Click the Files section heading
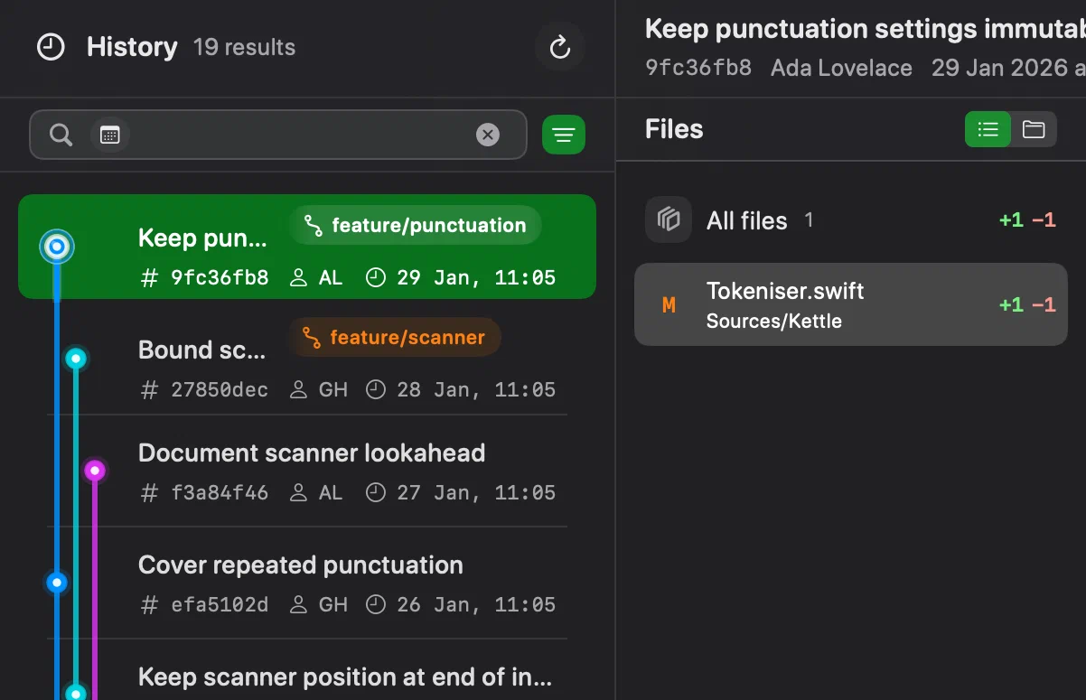1086x700 pixels. tap(674, 129)
